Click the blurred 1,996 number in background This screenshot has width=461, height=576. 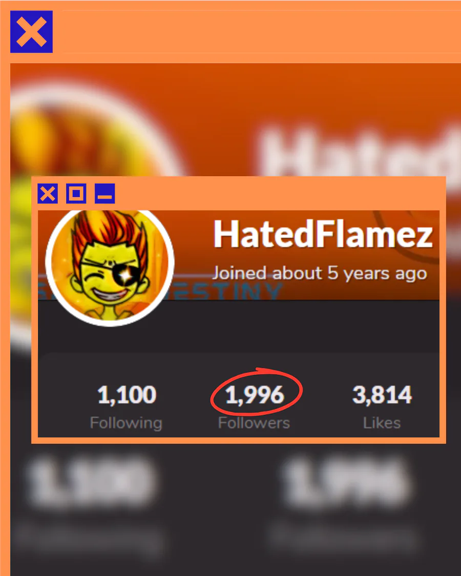click(x=346, y=482)
